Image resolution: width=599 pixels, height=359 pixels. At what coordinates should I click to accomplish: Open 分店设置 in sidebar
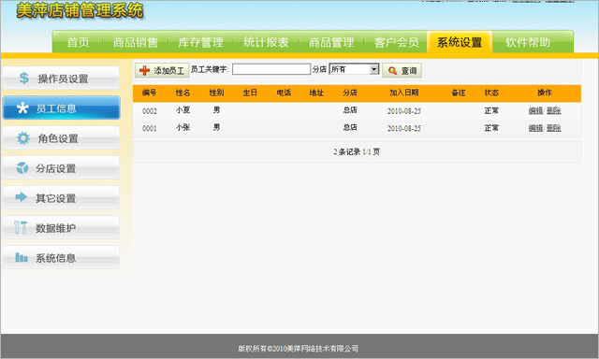[x=61, y=168]
